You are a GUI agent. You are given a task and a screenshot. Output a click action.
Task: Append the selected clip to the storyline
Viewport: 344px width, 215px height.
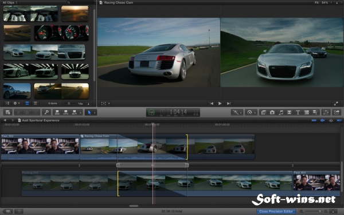[75, 112]
